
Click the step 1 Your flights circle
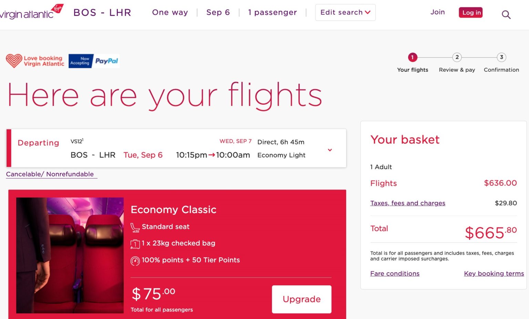click(412, 57)
